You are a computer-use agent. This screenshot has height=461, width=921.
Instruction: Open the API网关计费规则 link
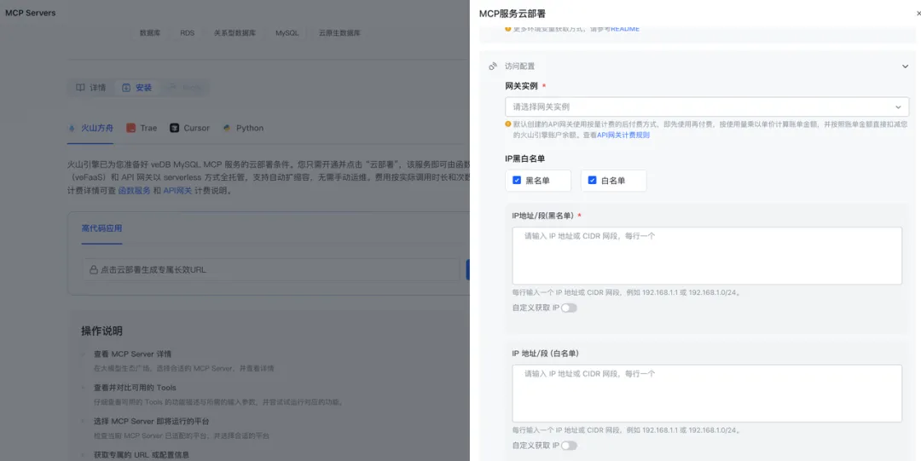coord(623,135)
